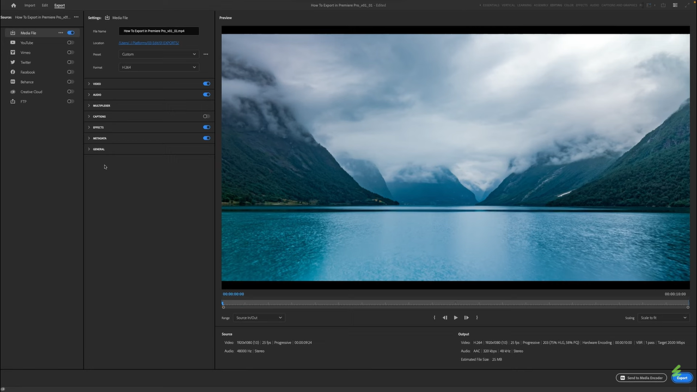This screenshot has height=392, width=697.
Task: Enable the CAPTIONS switch
Action: 206,116
